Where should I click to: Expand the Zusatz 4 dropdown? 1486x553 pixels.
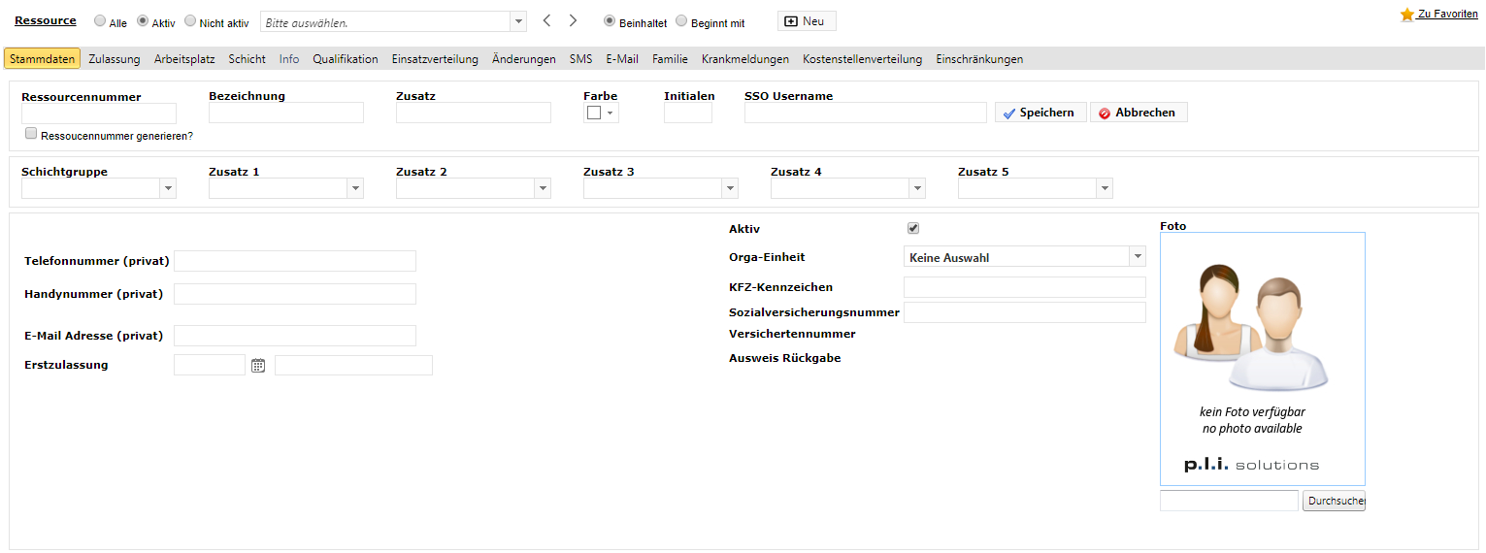click(917, 188)
